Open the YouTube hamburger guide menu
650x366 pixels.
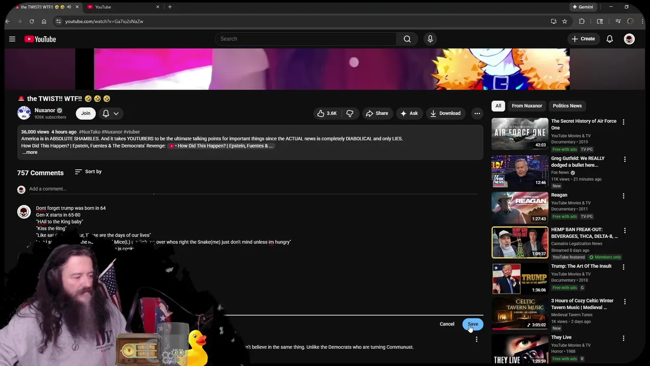click(x=12, y=39)
